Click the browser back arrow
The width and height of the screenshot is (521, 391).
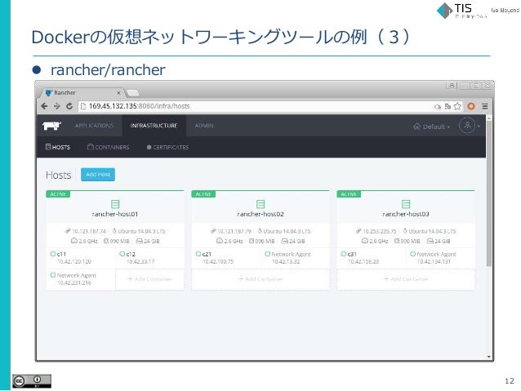coord(44,106)
